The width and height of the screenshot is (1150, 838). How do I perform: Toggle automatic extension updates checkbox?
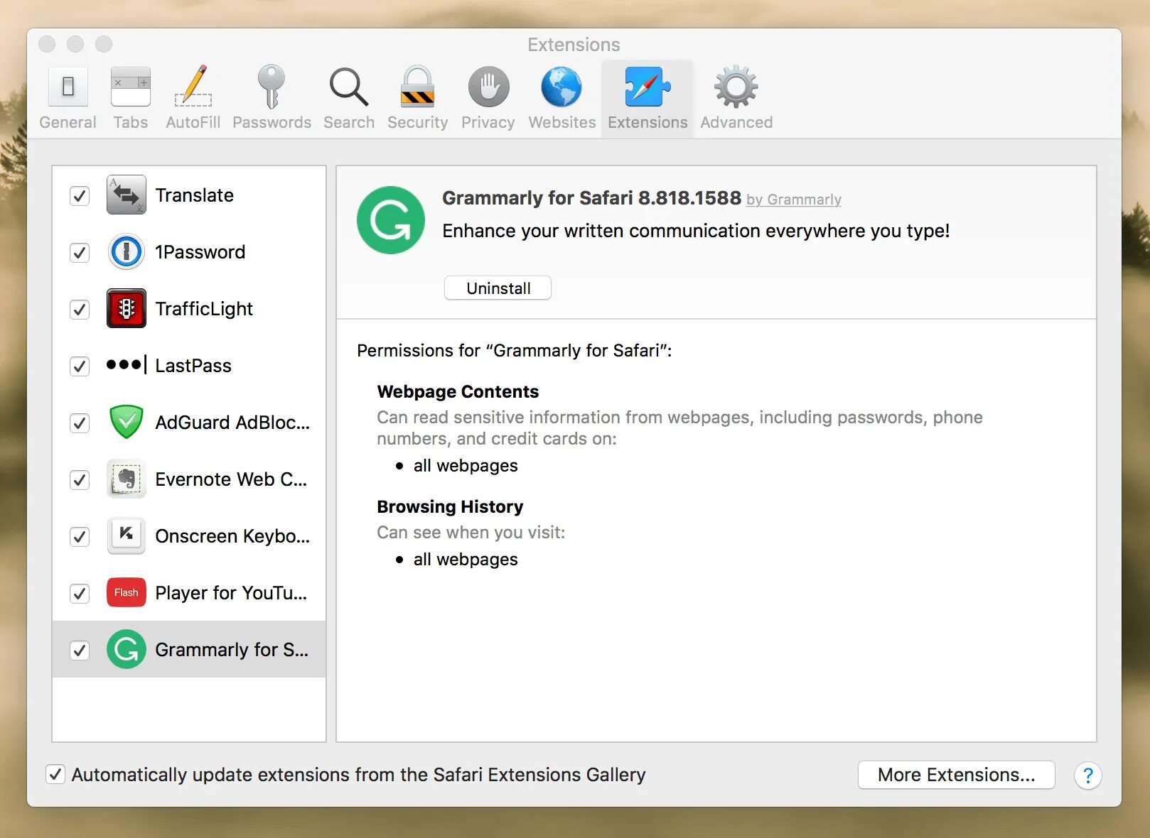(55, 774)
